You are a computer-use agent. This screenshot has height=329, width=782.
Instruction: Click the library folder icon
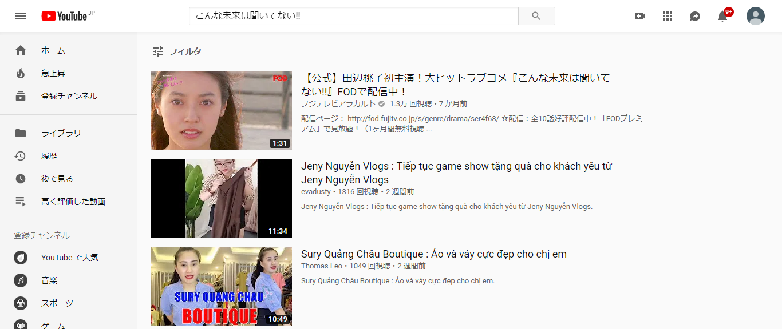point(21,133)
